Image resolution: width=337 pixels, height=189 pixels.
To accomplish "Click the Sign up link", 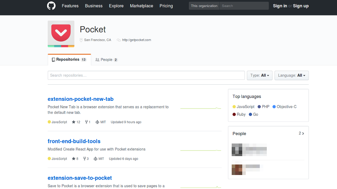I will (x=301, y=6).
